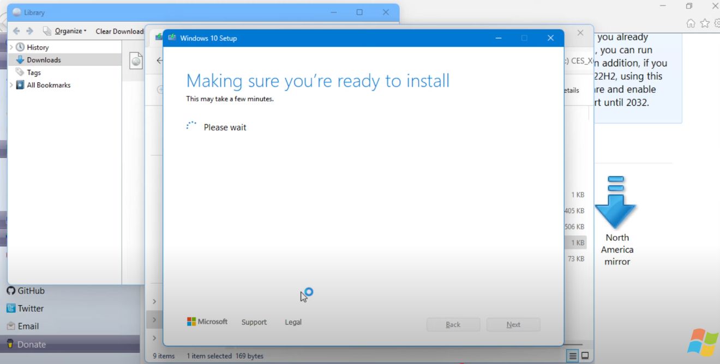Image resolution: width=720 pixels, height=364 pixels.
Task: Open the Legal link in Setup
Action: pos(293,322)
